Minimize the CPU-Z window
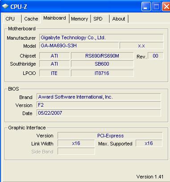The width and height of the screenshot is (170, 182). click(146, 6)
